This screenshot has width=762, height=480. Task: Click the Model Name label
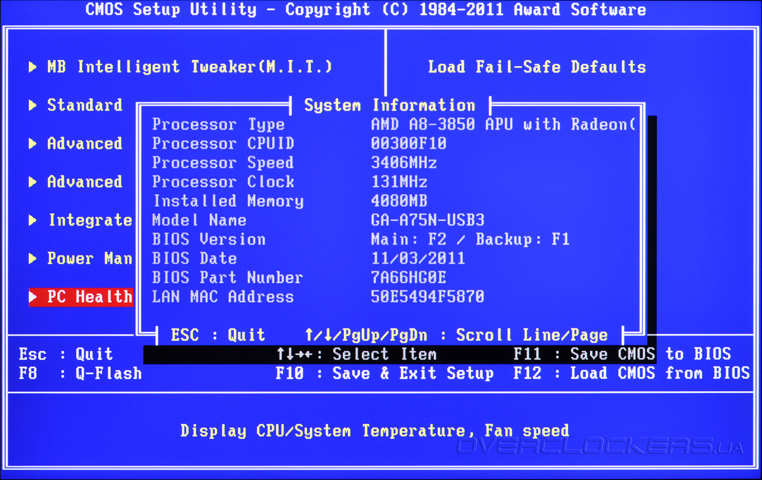pyautogui.click(x=199, y=220)
